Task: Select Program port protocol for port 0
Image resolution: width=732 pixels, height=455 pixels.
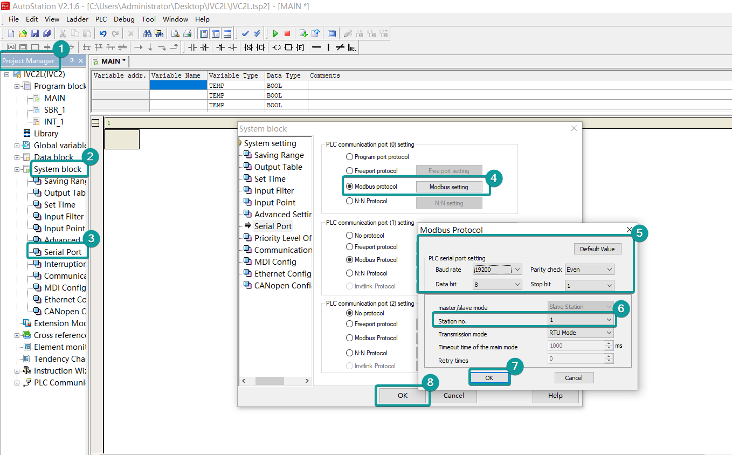Action: 349,157
